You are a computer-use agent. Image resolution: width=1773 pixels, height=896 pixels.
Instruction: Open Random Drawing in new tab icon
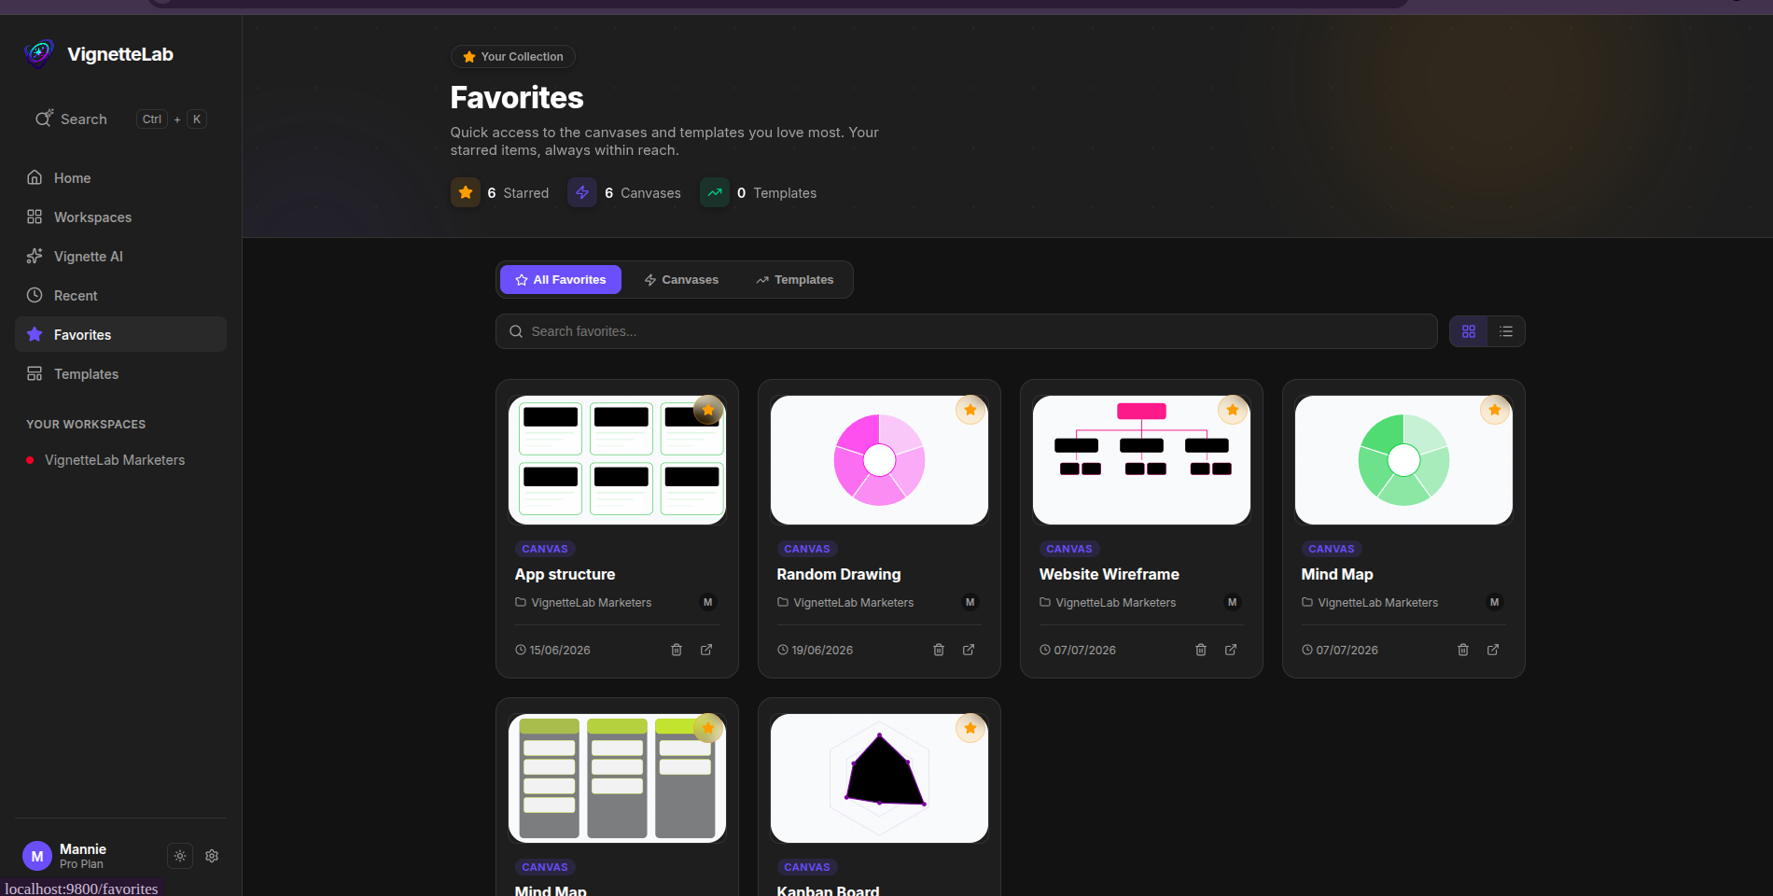pyautogui.click(x=969, y=650)
